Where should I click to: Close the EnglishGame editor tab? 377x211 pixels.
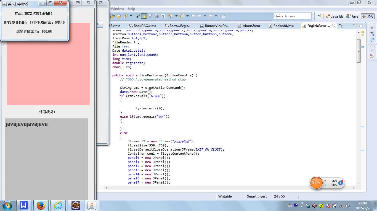click(333, 26)
